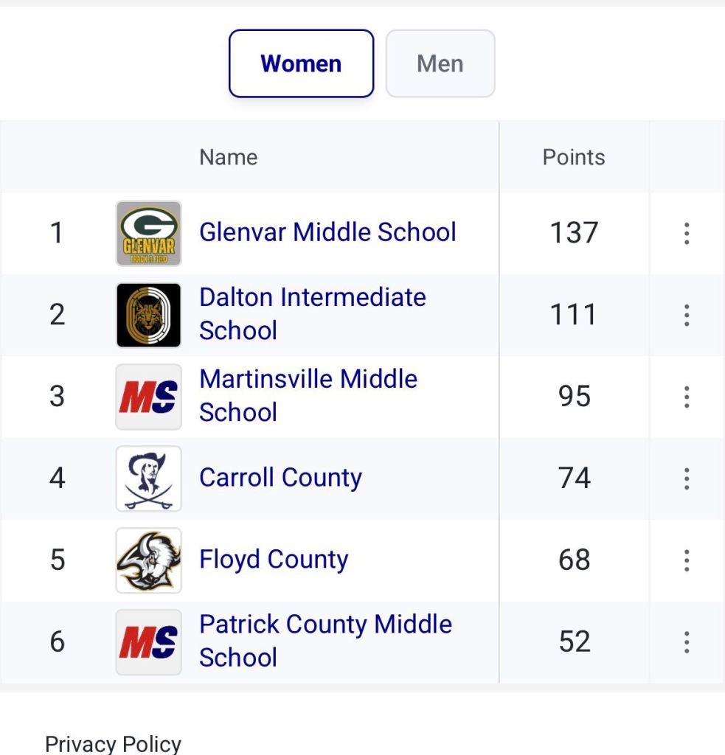This screenshot has height=755, width=725.
Task: Open the kebab menu for Carroll County
Action: pos(686,479)
